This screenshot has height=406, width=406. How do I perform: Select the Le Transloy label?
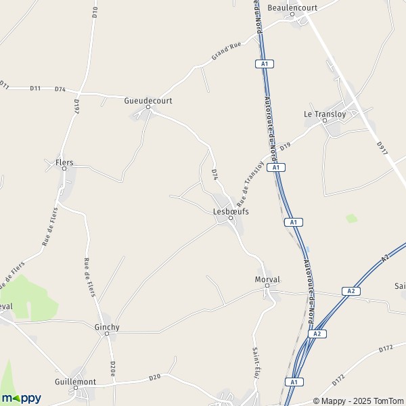pos(325,114)
